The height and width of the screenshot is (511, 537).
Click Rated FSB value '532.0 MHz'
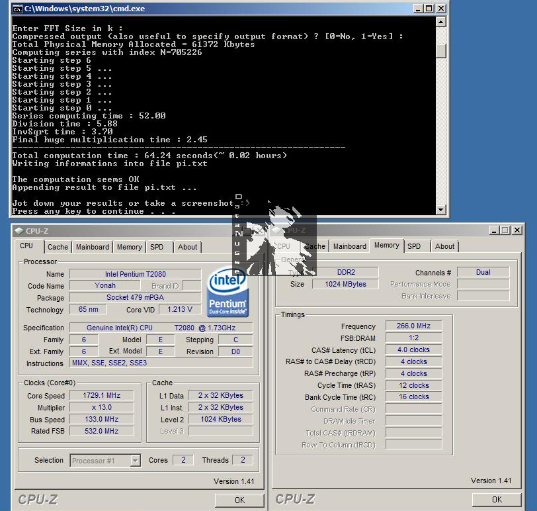[101, 431]
